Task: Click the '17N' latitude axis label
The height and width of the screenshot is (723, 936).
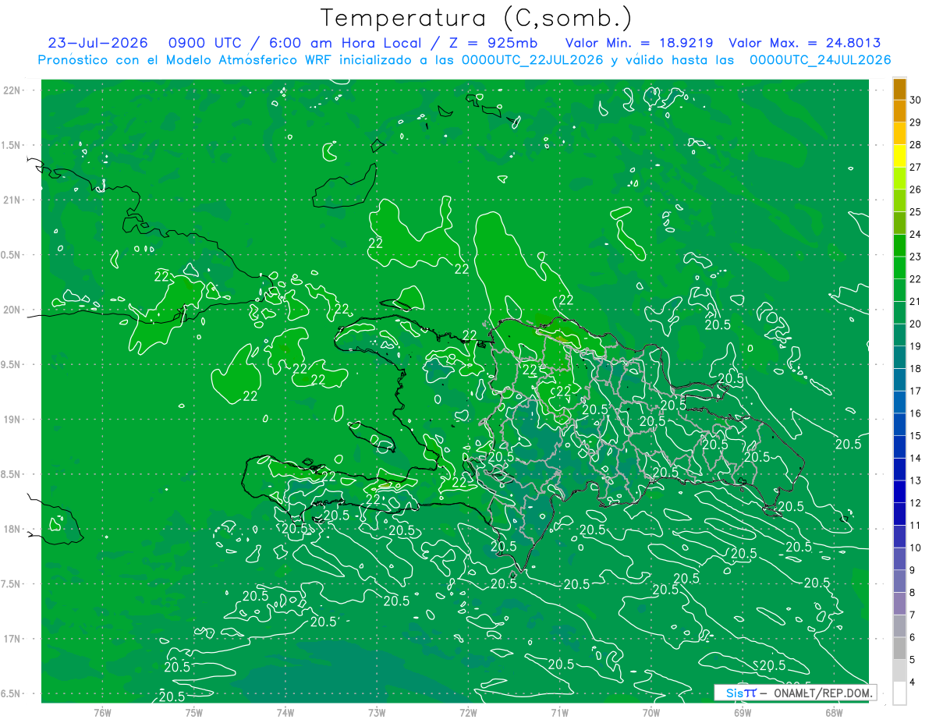Action: pos(12,639)
